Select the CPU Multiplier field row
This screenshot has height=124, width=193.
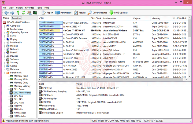[x=114, y=99]
